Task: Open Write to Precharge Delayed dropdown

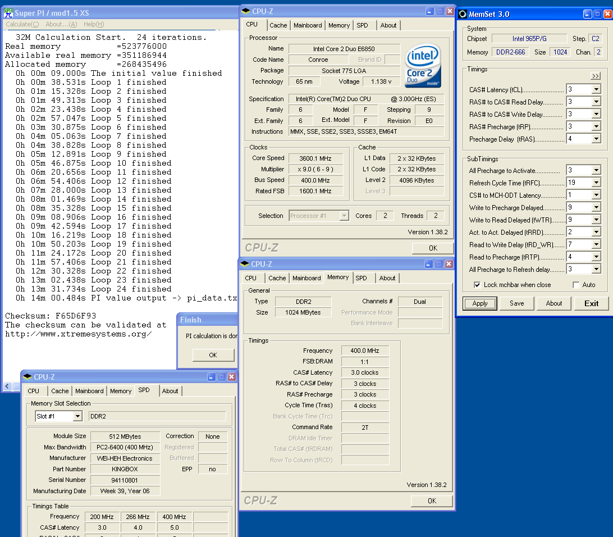Action: click(596, 207)
